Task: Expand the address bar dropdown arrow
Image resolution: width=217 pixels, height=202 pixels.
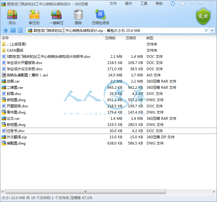Action: (x=212, y=30)
